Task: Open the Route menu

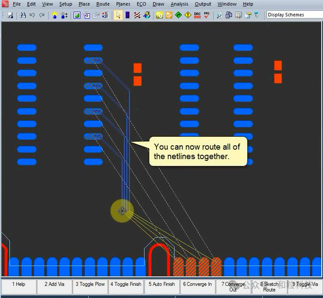Action: pyautogui.click(x=103, y=4)
